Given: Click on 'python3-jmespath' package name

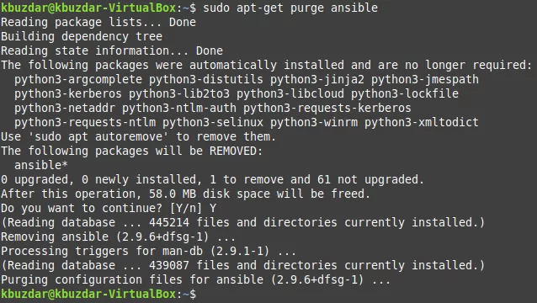Looking at the screenshot, I should coord(425,79).
